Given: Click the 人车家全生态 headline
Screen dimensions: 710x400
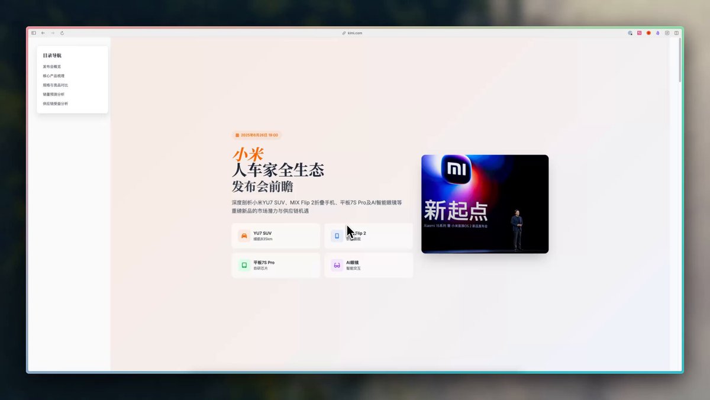Looking at the screenshot, I should point(278,170).
